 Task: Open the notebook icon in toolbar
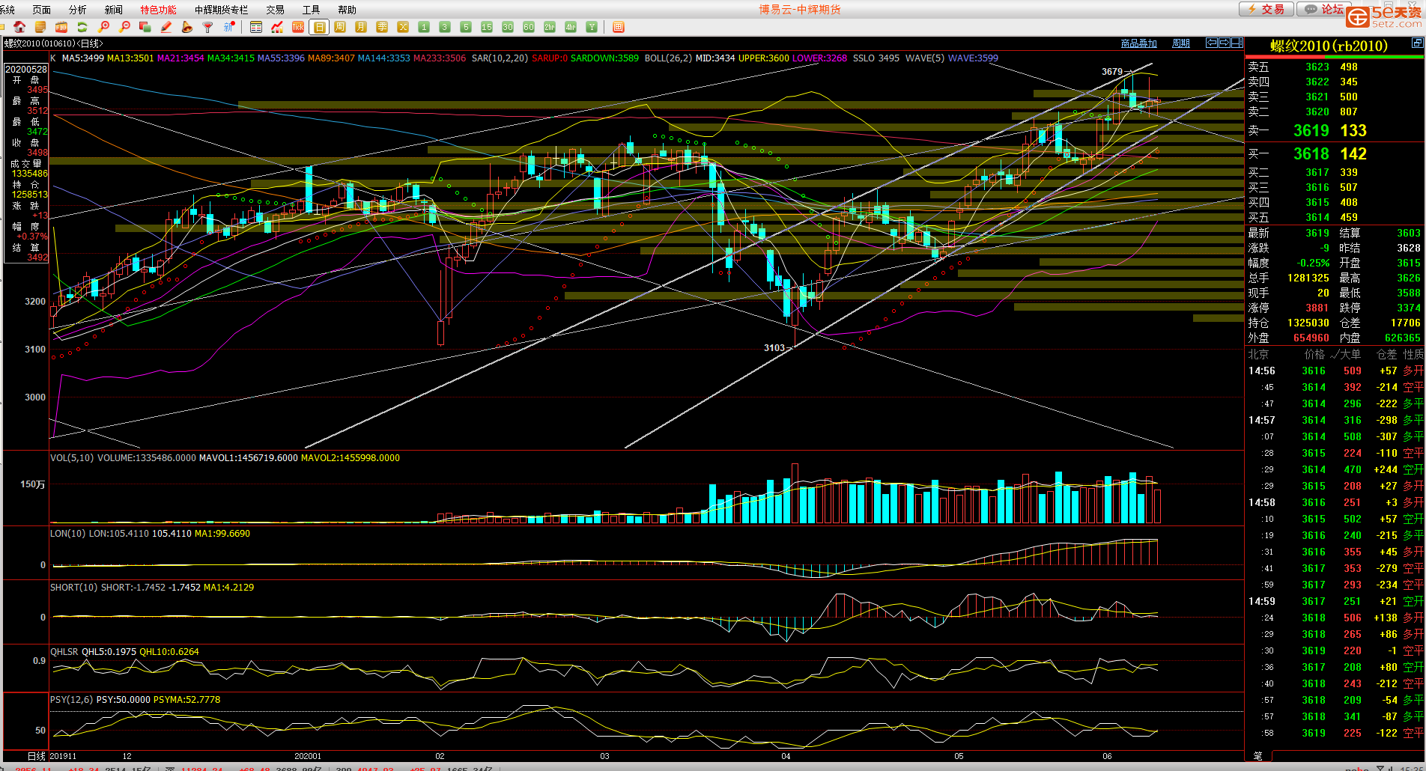(x=40, y=27)
